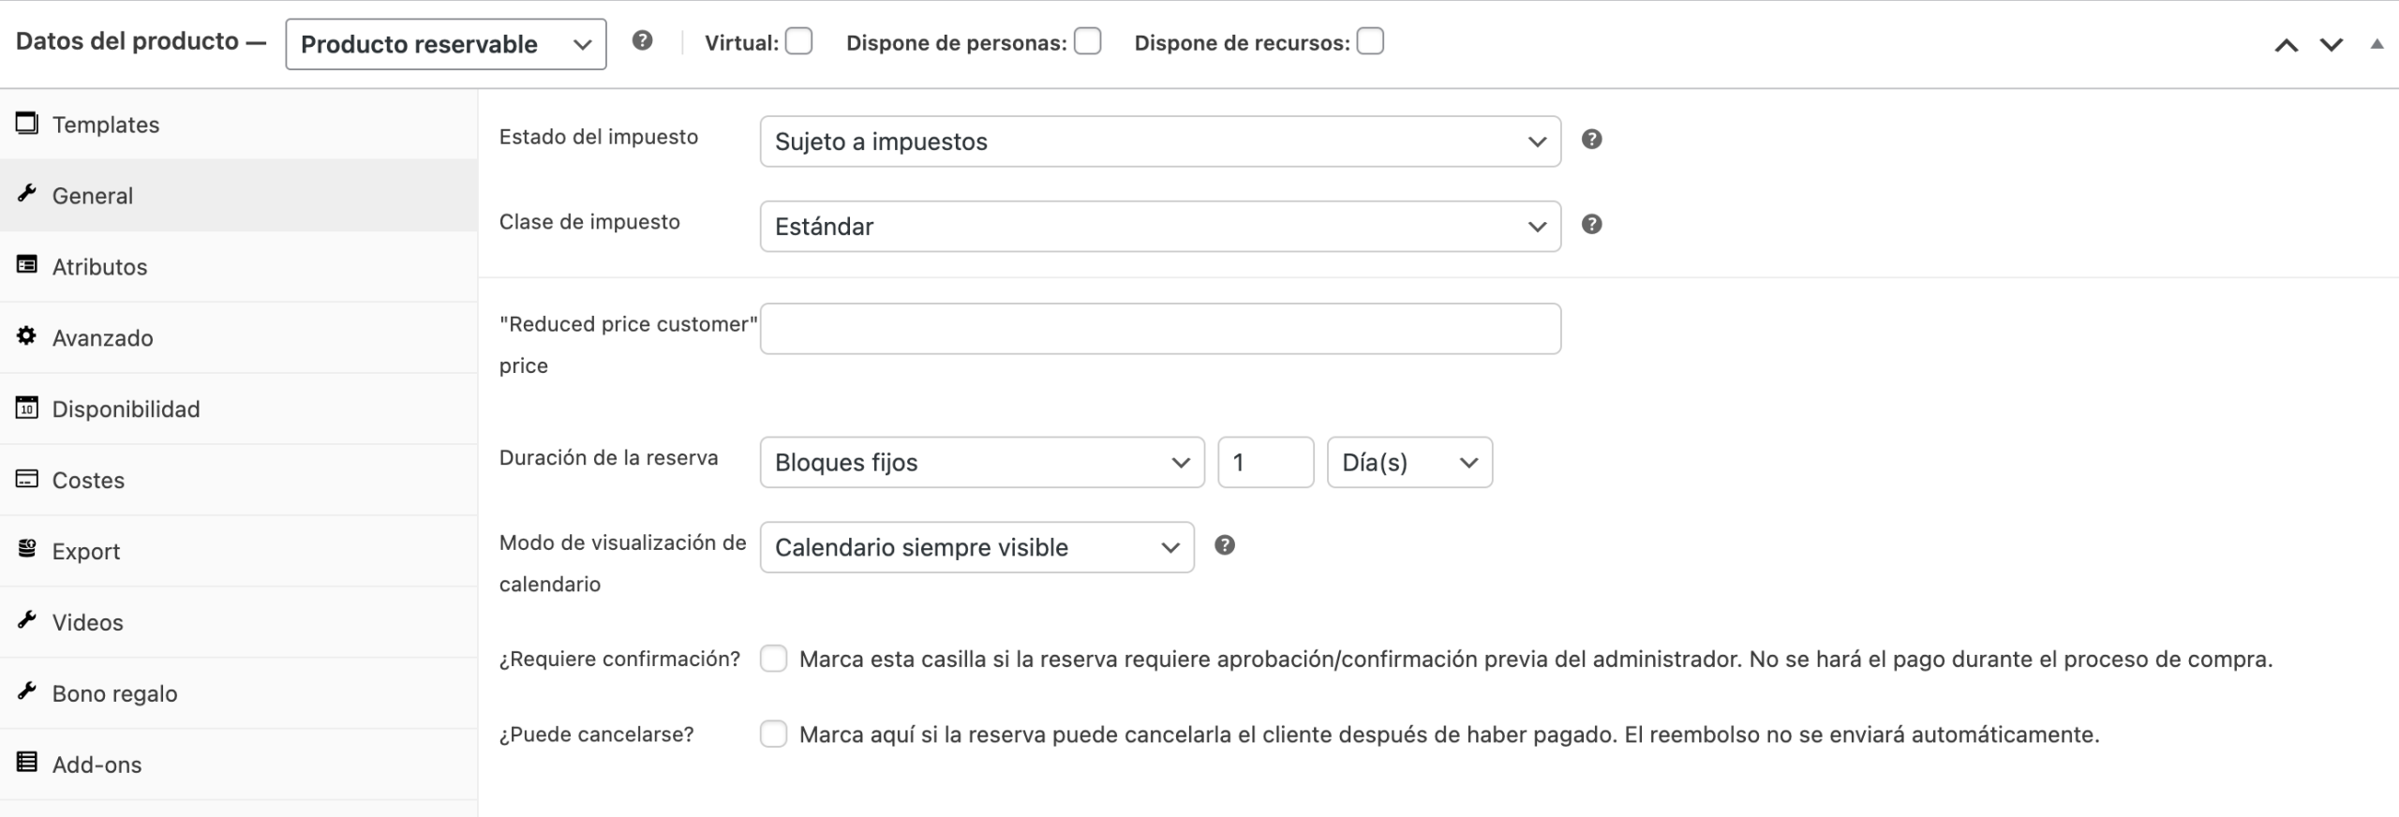Image resolution: width=2399 pixels, height=817 pixels.
Task: Open the Sujeto a impuestos dropdown
Action: (x=1159, y=141)
